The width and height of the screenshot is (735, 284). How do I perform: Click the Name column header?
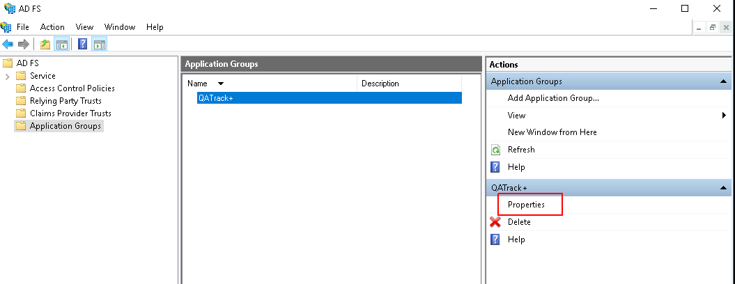[270, 84]
